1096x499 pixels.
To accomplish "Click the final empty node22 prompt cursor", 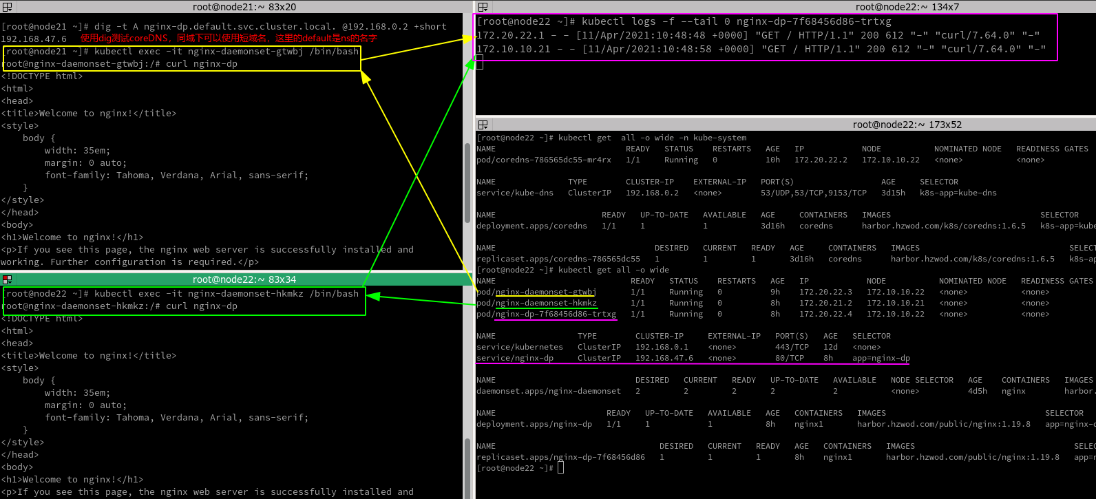I will [x=561, y=468].
